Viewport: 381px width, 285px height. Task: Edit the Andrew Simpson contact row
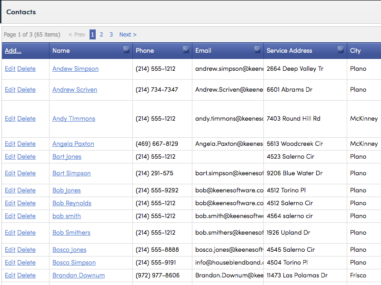(x=10, y=69)
